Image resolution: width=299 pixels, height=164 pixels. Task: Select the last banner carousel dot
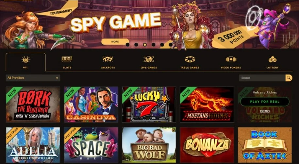[x=171, y=45]
